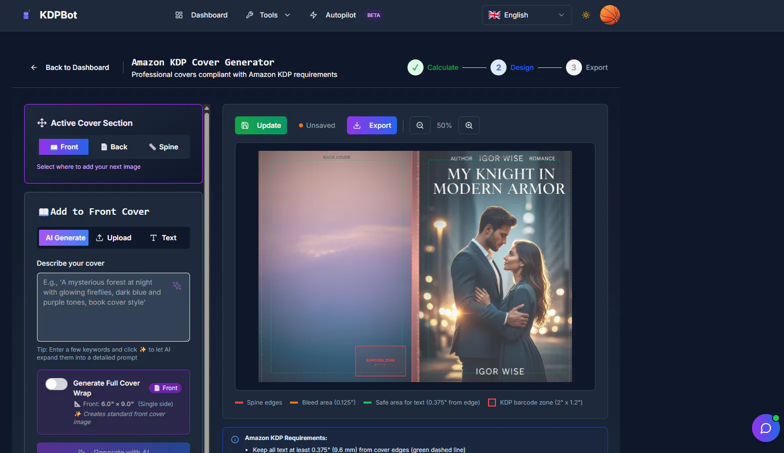The width and height of the screenshot is (784, 453).
Task: Switch to AI Generate tab
Action: click(63, 238)
